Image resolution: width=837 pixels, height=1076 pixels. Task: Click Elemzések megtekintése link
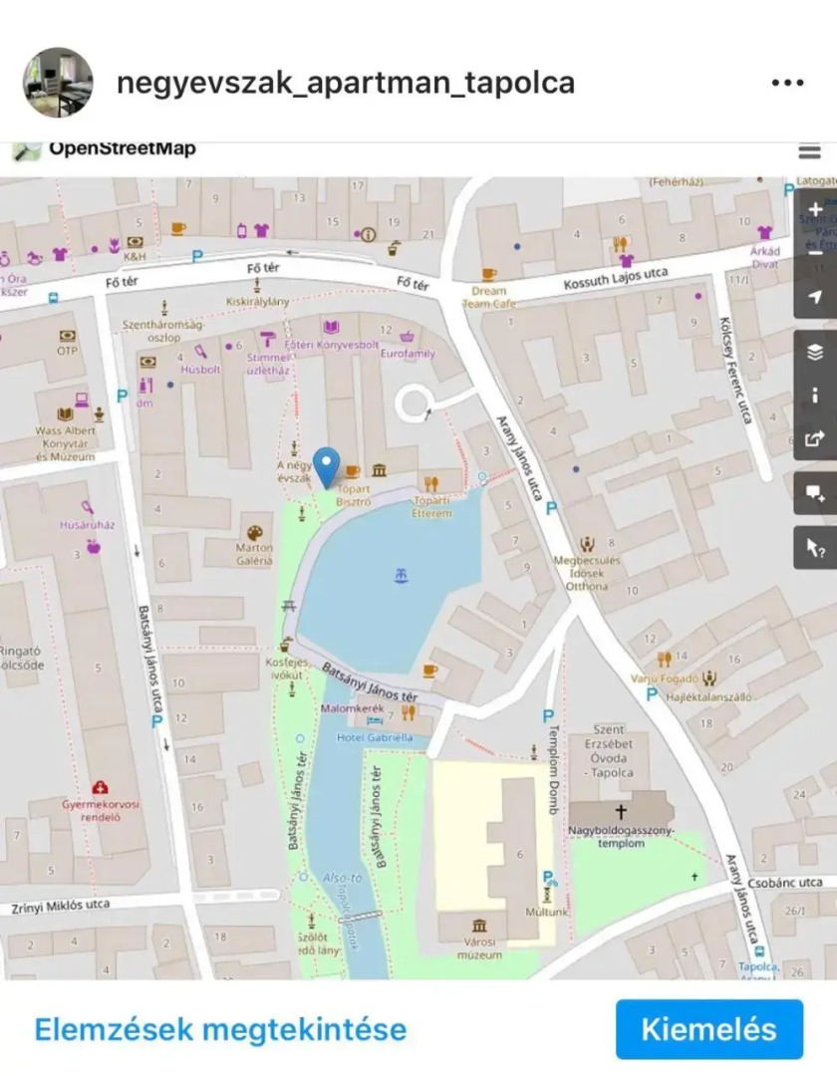[x=220, y=1029]
